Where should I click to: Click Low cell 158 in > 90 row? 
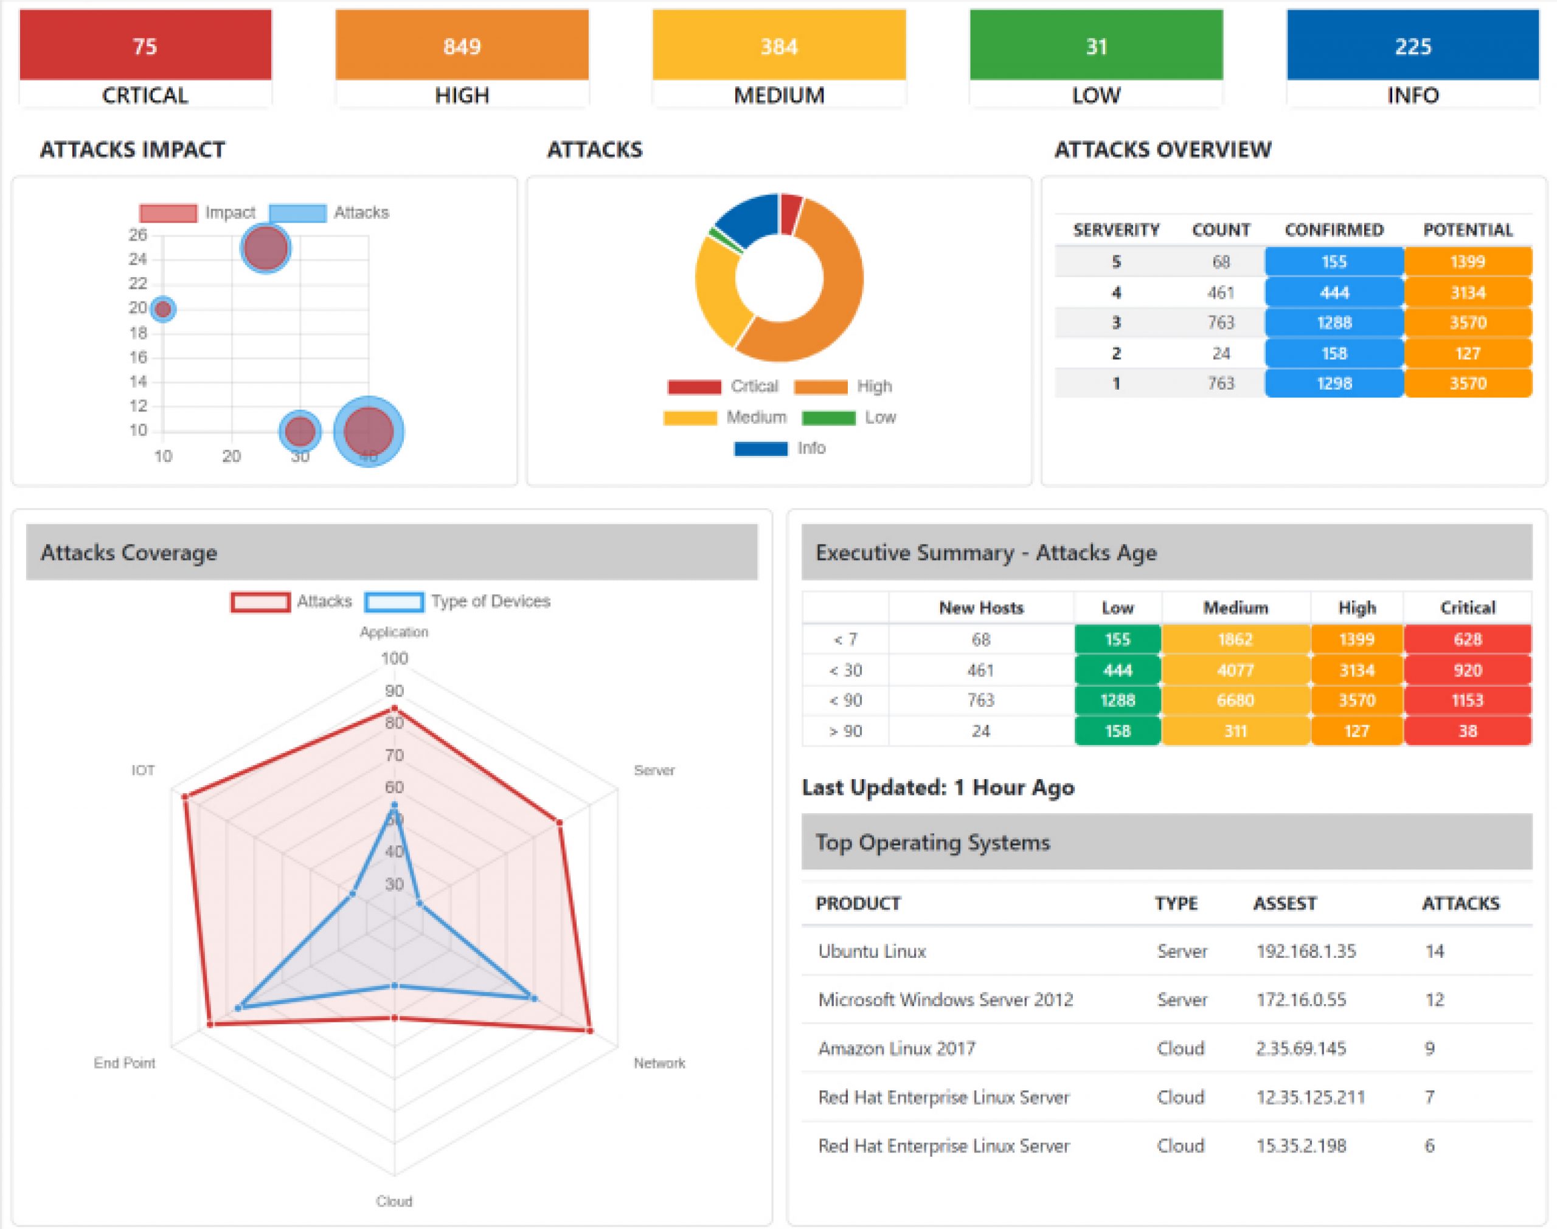click(1117, 731)
